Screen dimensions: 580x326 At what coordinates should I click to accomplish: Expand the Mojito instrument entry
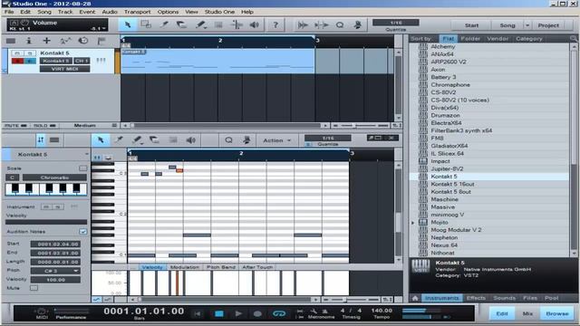[x=413, y=223]
